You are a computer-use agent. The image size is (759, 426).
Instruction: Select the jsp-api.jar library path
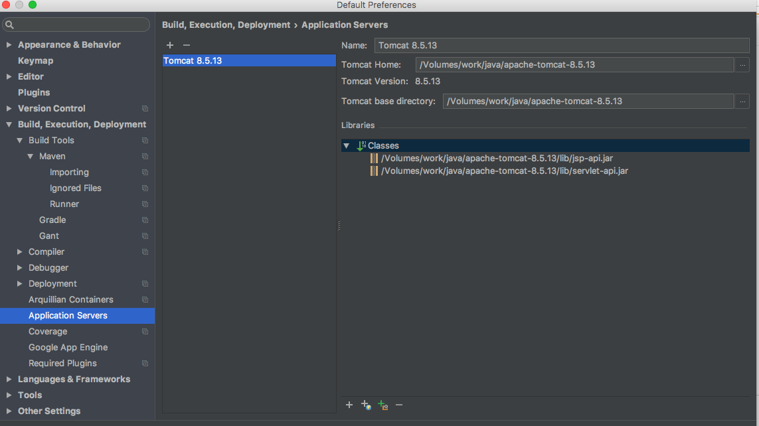pos(497,158)
